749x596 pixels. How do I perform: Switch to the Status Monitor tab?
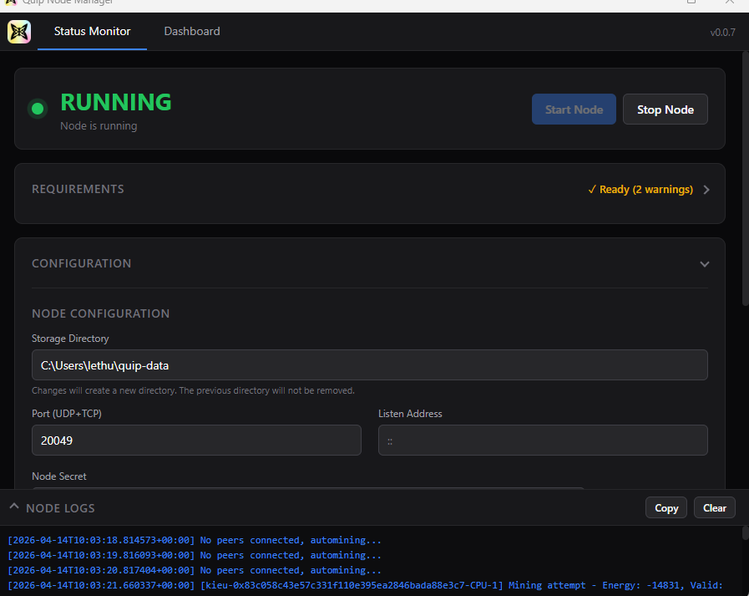92,32
